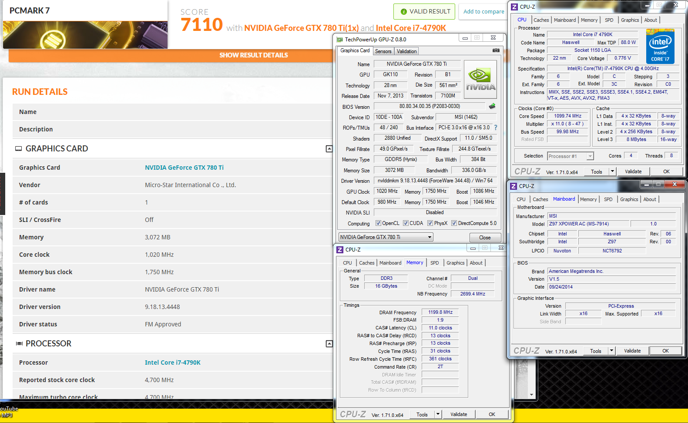This screenshot has height=423, width=688.
Task: Click the Core Speed 1099.74 MHz field
Action: 567,116
